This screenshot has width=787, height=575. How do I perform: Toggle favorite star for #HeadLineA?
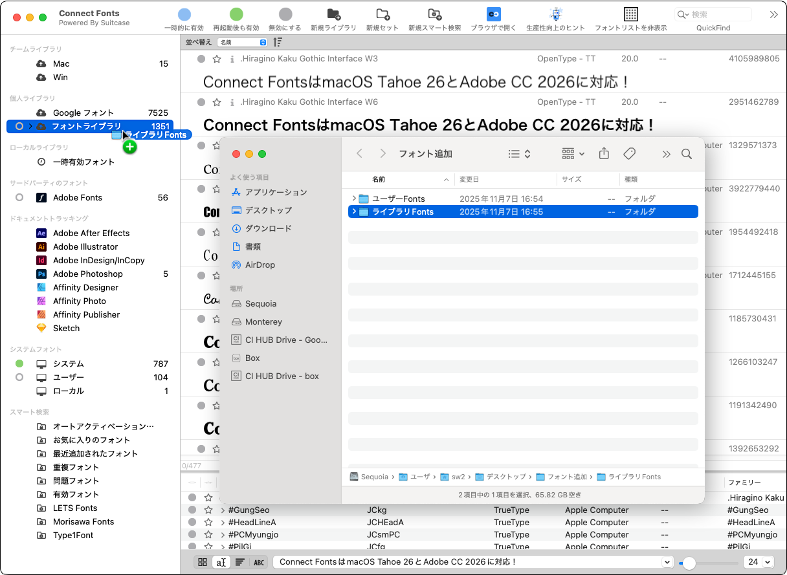point(208,523)
